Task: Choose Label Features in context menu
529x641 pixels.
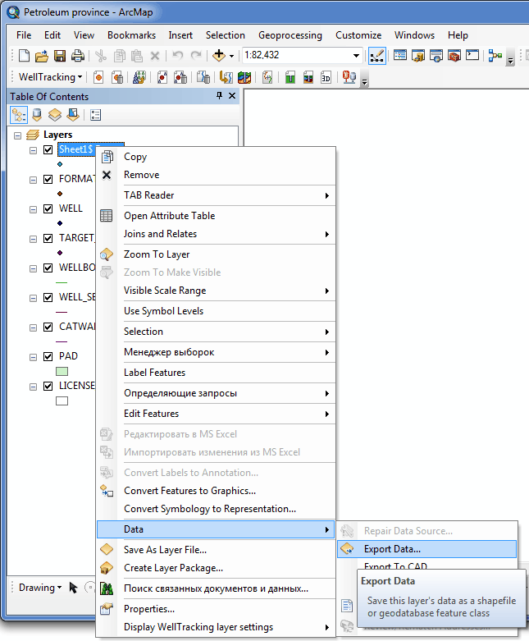Action: [216, 373]
